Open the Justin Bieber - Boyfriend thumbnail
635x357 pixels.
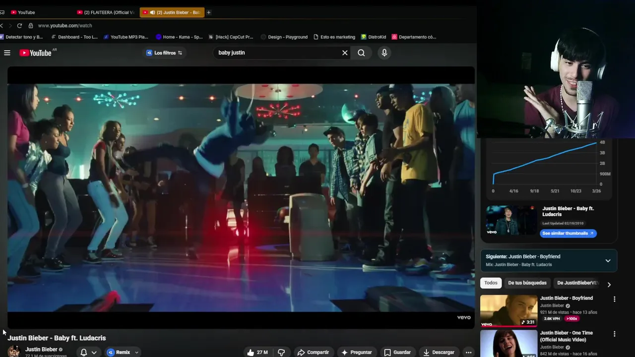pyautogui.click(x=508, y=311)
